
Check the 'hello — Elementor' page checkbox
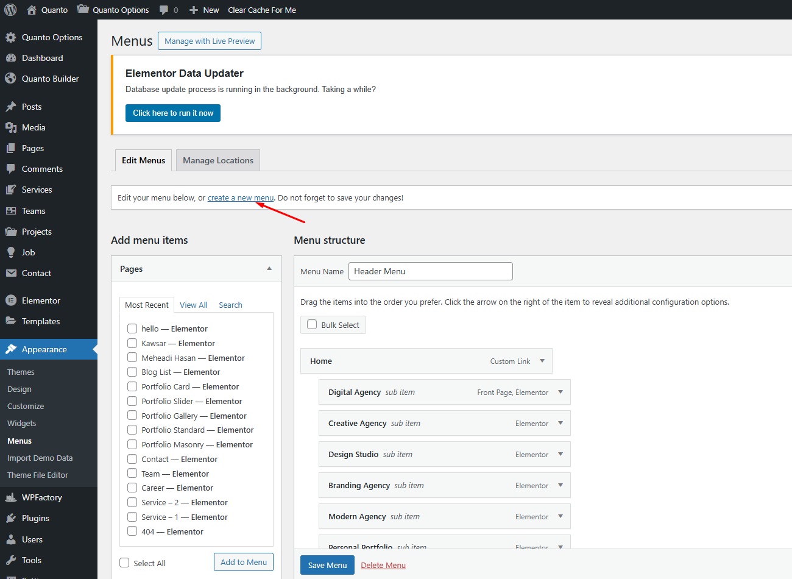click(x=132, y=329)
